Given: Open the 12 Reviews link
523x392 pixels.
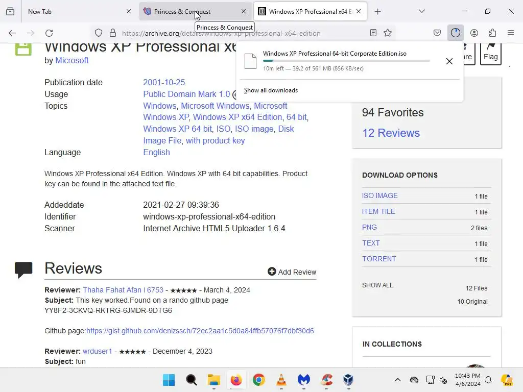Looking at the screenshot, I should [x=391, y=133].
